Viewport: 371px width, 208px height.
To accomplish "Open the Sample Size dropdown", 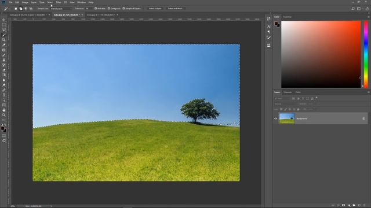I will coord(61,9).
